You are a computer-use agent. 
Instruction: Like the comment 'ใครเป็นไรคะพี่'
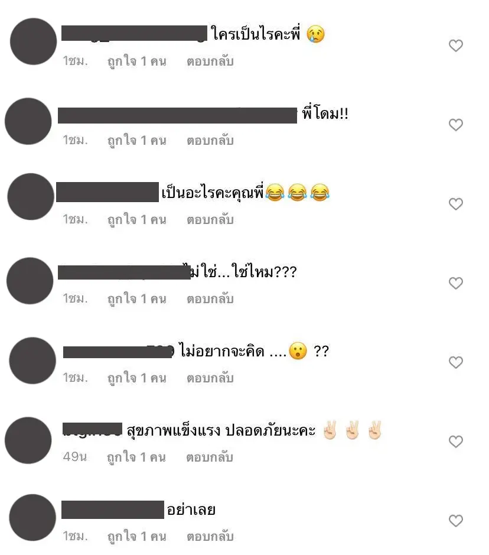(456, 46)
